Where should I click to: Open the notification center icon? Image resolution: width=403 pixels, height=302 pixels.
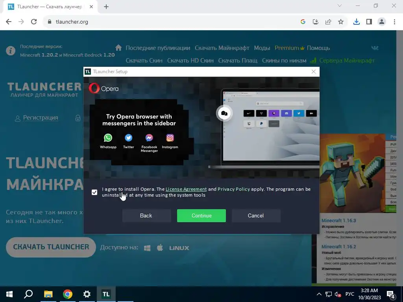coord(391,295)
